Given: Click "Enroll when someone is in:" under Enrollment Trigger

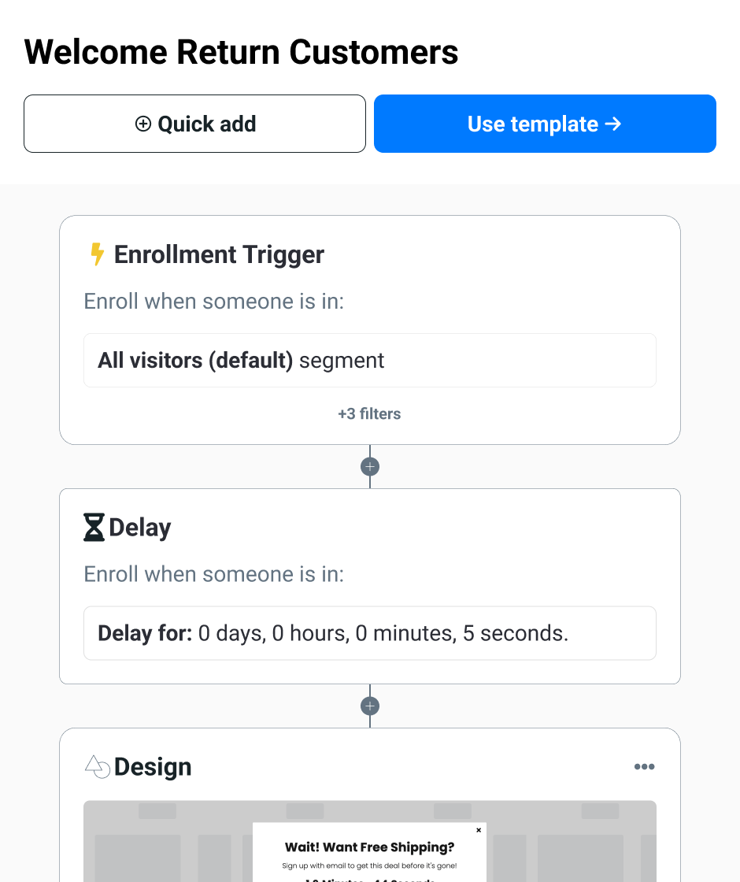Looking at the screenshot, I should 214,302.
